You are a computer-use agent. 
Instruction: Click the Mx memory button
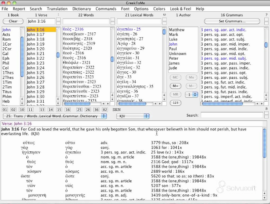(x=192, y=77)
